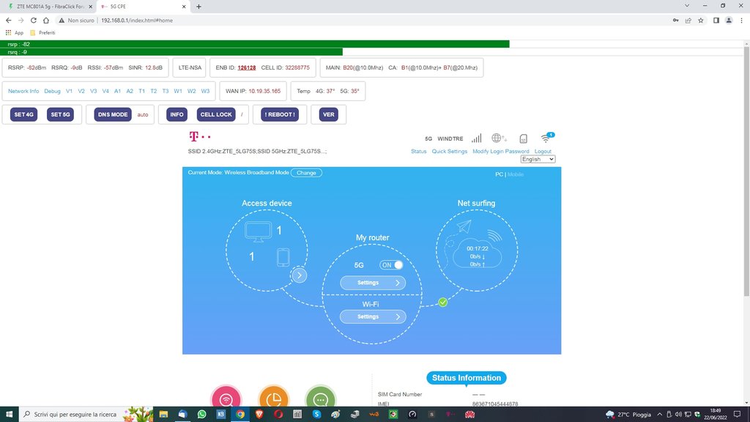The image size is (750, 422).
Task: Switch to Mobile view mode
Action: point(515,174)
